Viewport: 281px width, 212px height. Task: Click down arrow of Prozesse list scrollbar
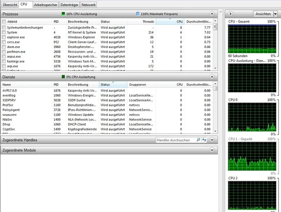215,68
